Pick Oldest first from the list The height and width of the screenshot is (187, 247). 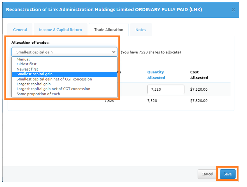pos(27,64)
